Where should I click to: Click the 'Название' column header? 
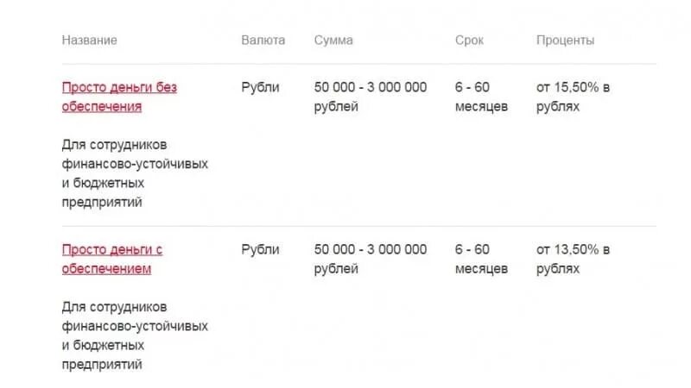point(90,40)
